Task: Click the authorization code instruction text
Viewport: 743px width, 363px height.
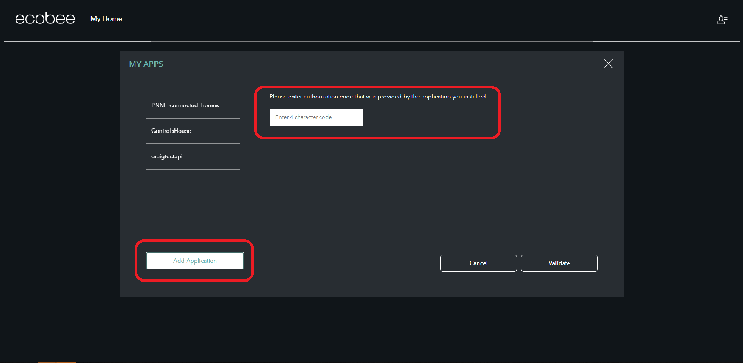Action: pyautogui.click(x=378, y=96)
